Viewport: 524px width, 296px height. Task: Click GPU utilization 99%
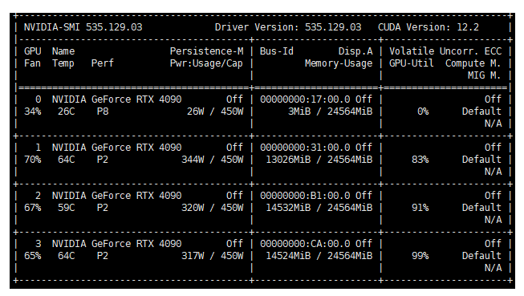[420, 256]
